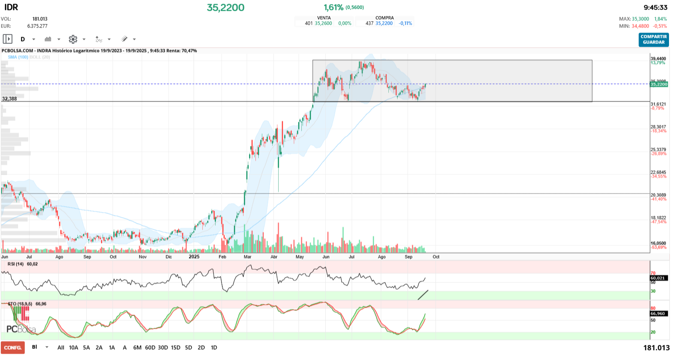675x356 pixels.
Task: Pick the A (year-to-date) range
Action: (125, 348)
